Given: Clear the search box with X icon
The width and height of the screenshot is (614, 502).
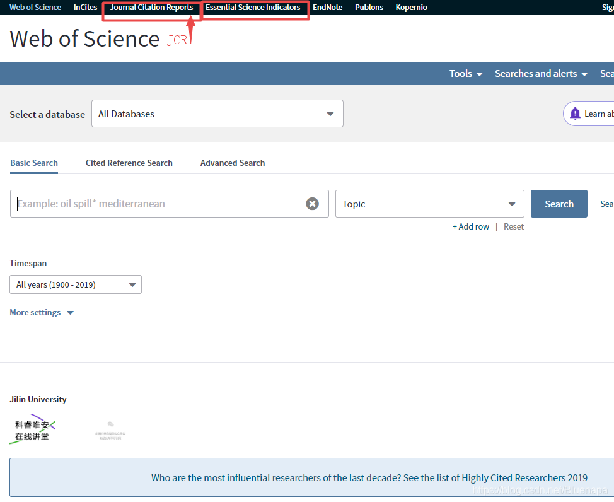Looking at the screenshot, I should point(312,204).
